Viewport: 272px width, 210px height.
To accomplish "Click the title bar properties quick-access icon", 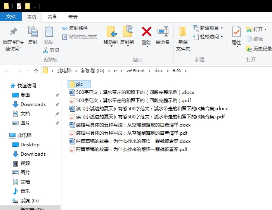I will pos(19,6).
